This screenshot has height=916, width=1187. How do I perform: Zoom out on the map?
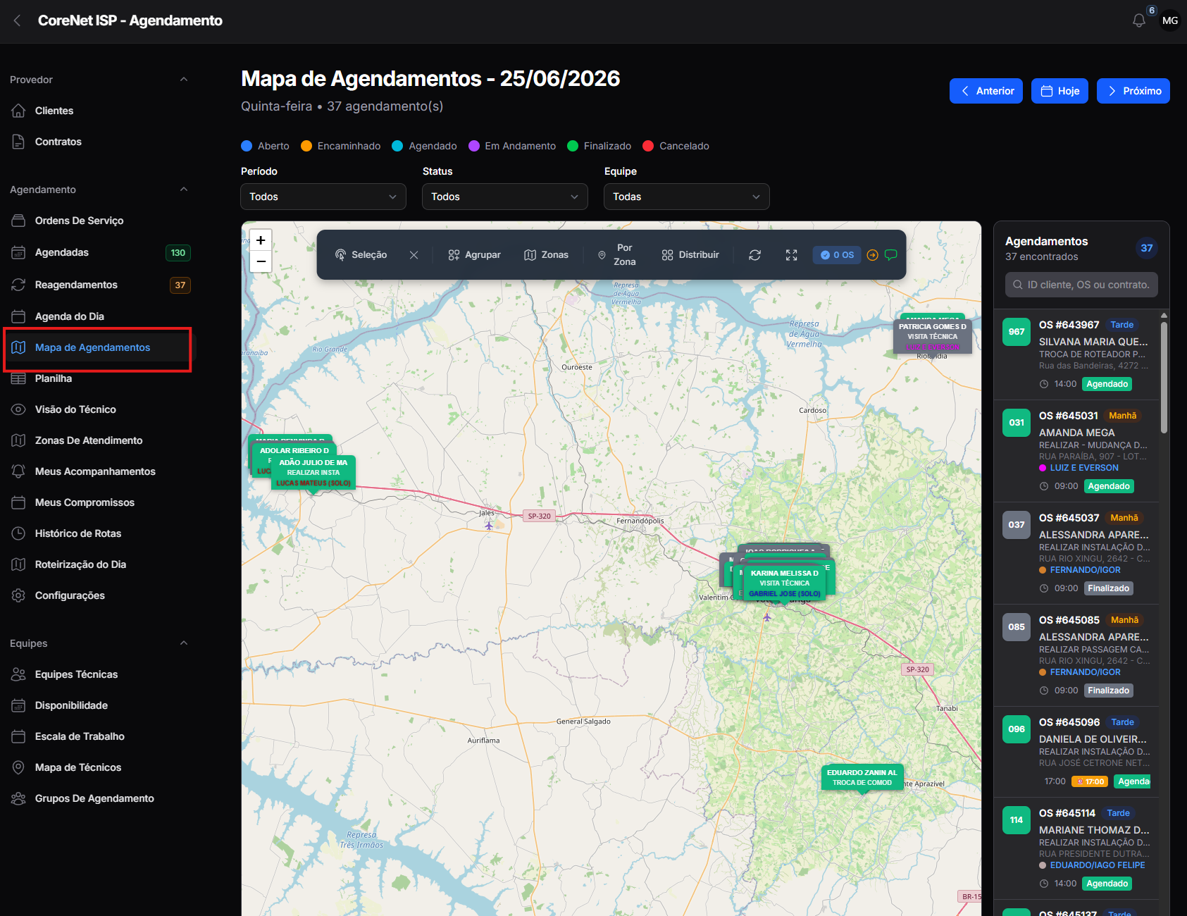click(x=261, y=261)
